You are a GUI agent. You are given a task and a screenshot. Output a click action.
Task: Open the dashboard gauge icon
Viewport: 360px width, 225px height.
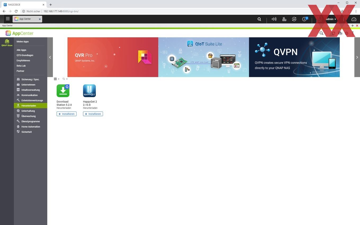click(354, 19)
